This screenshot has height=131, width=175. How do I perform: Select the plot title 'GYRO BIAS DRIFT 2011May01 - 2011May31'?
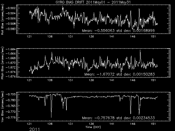click(x=93, y=2)
